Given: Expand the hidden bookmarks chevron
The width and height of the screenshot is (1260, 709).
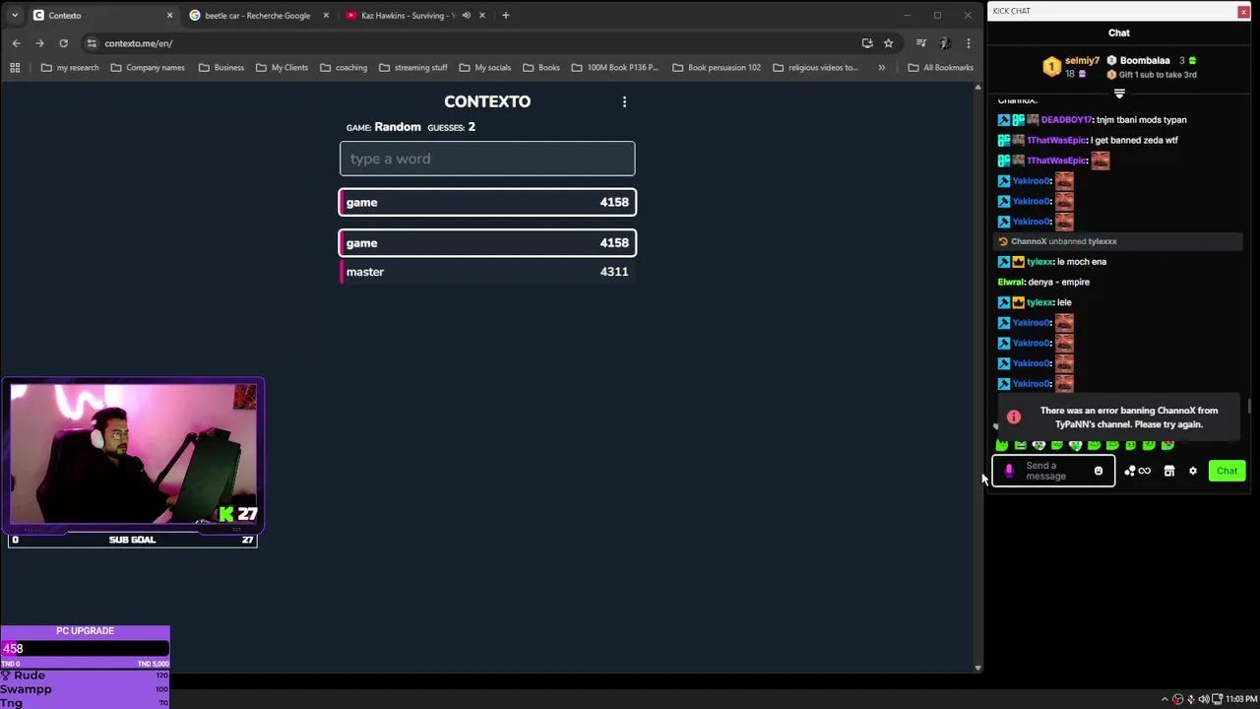Looking at the screenshot, I should [x=881, y=68].
